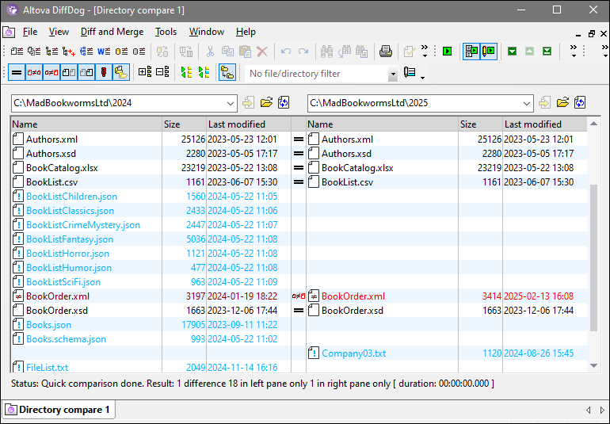
Task: Expand all folders using the plus tree icon
Action: (144, 73)
